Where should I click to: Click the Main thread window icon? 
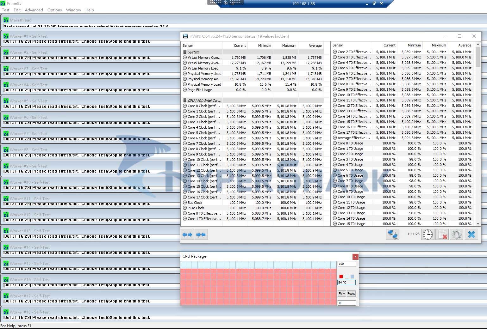(6, 20)
